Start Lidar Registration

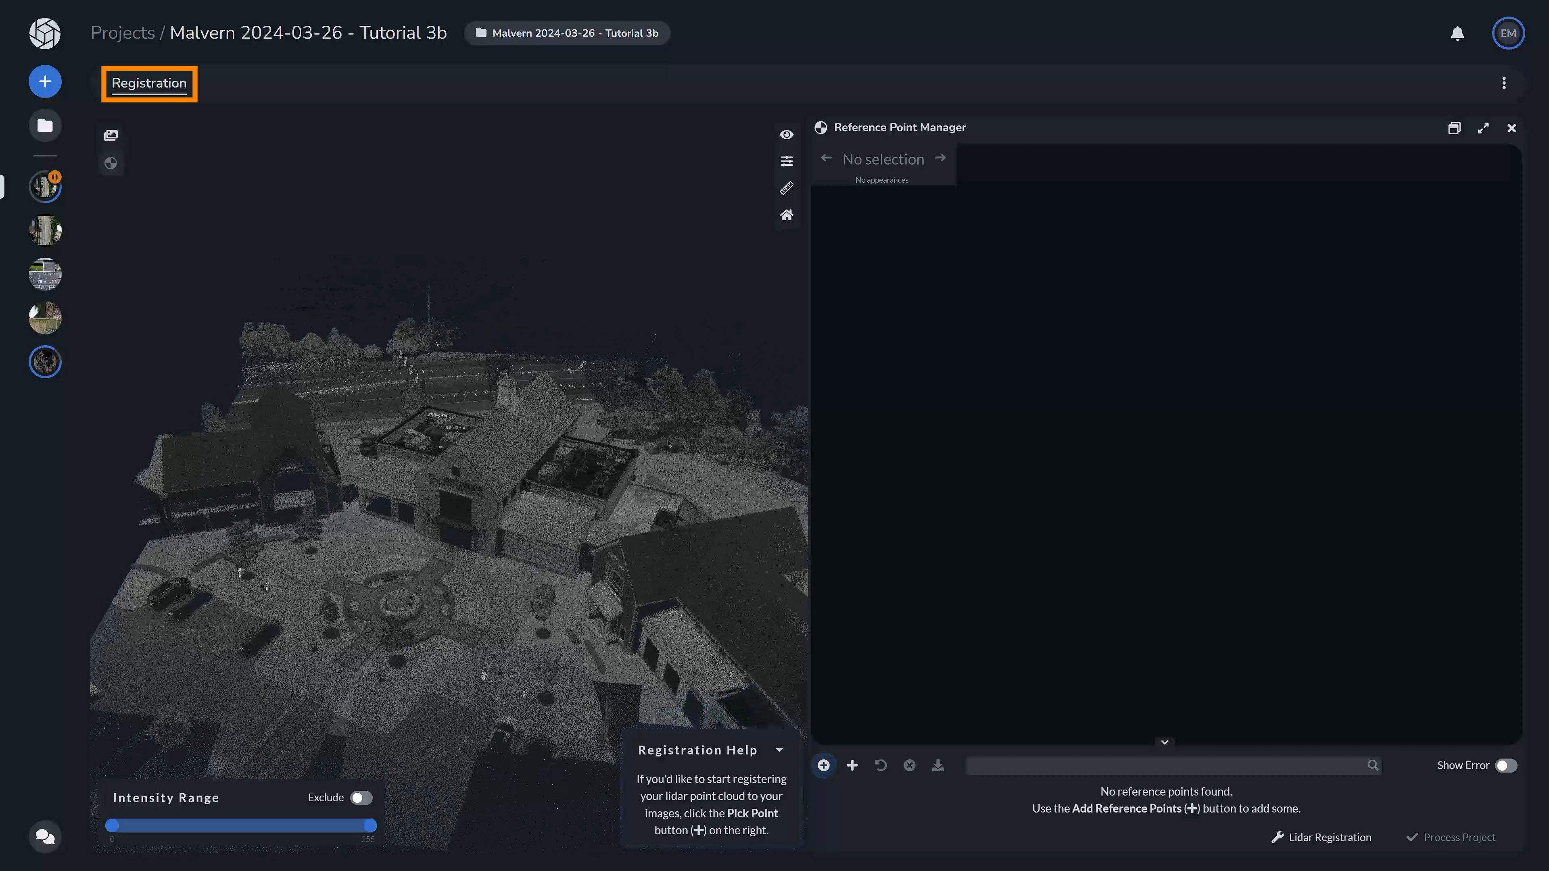1321,837
